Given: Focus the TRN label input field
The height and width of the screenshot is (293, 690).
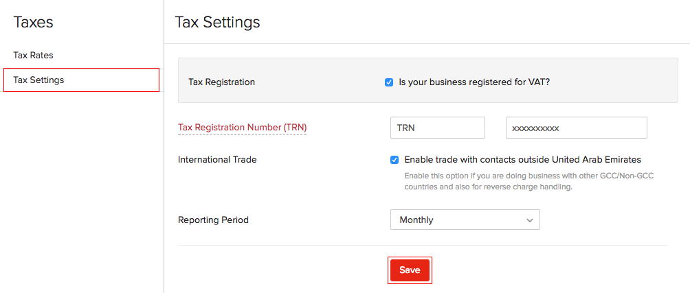Looking at the screenshot, I should pos(437,128).
